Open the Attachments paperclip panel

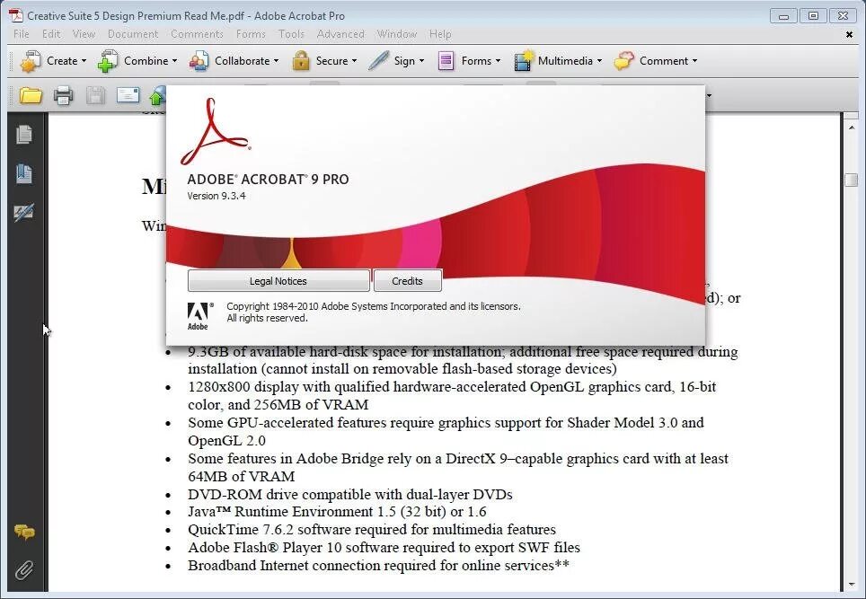click(x=23, y=570)
